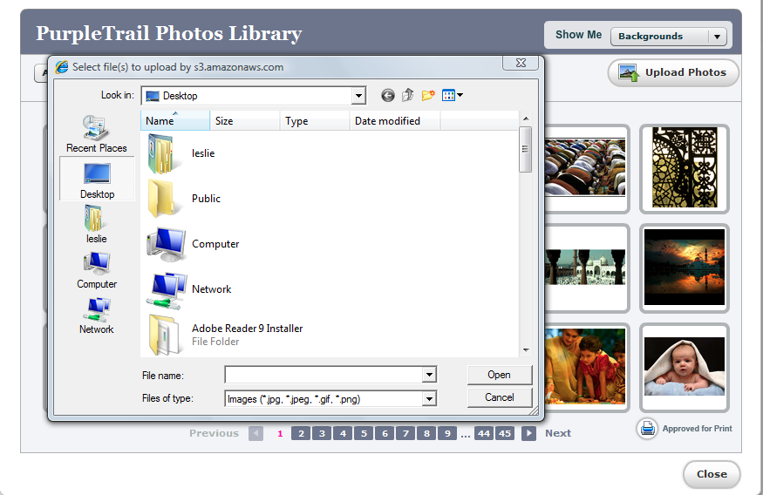Go to page 4
Viewport: 763px width, 495px height.
pyautogui.click(x=343, y=433)
